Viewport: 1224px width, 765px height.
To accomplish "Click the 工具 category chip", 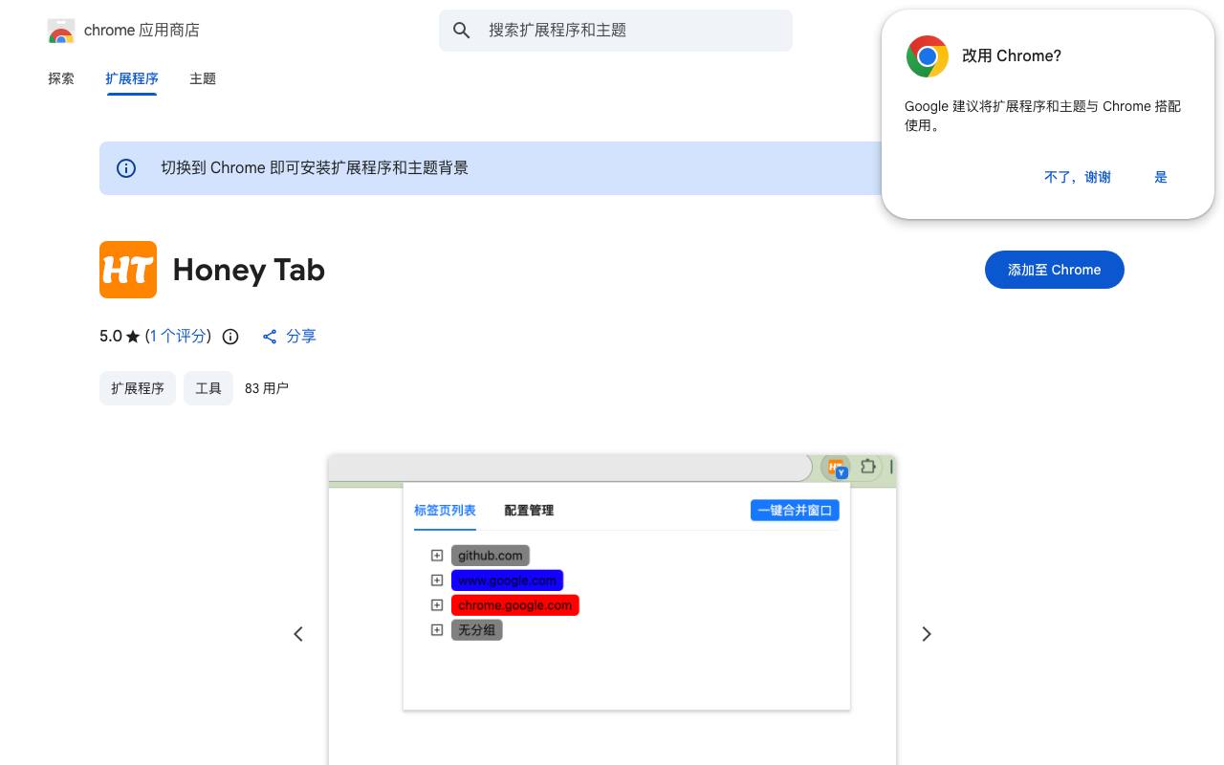I will (x=208, y=388).
